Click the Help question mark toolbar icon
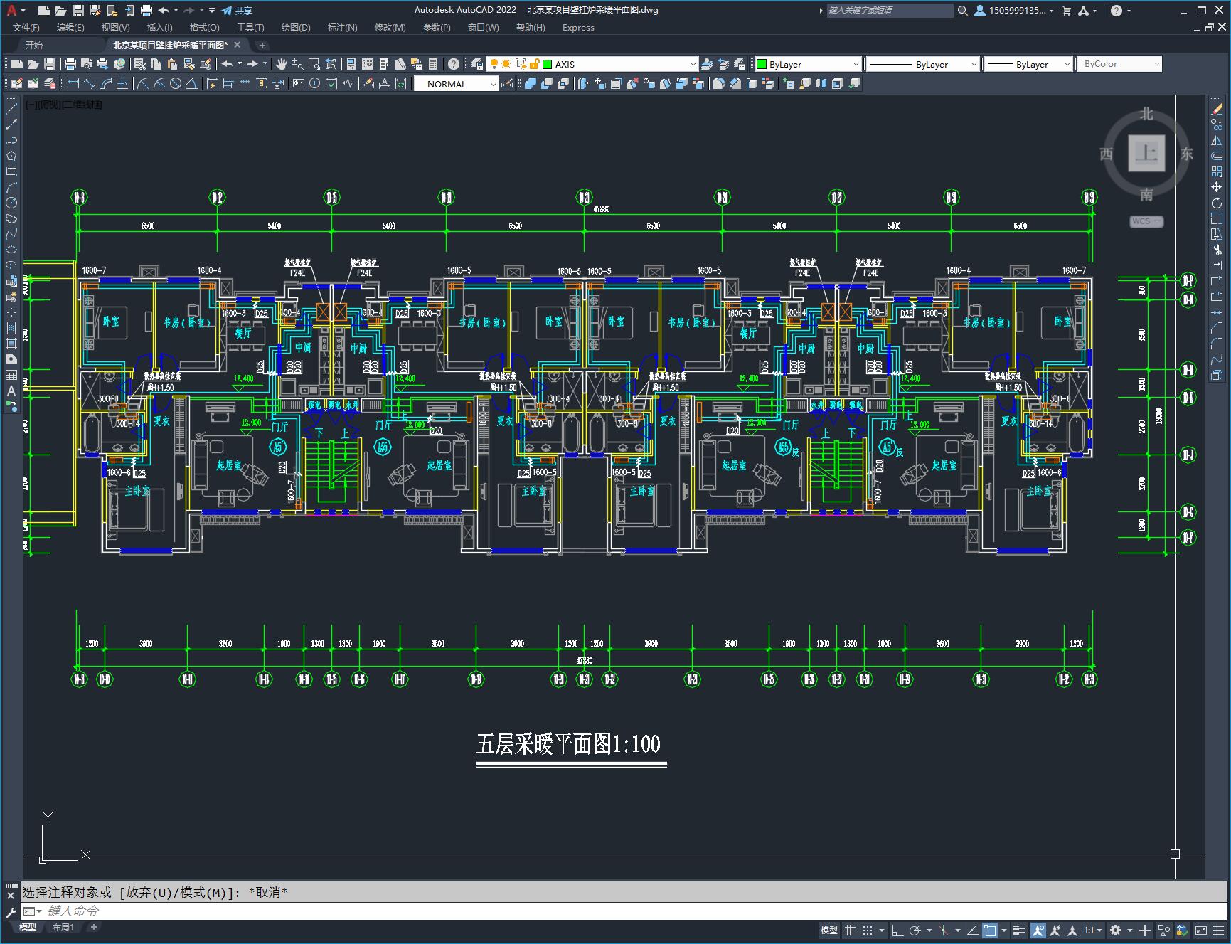Viewport: 1231px width, 944px height. (454, 64)
